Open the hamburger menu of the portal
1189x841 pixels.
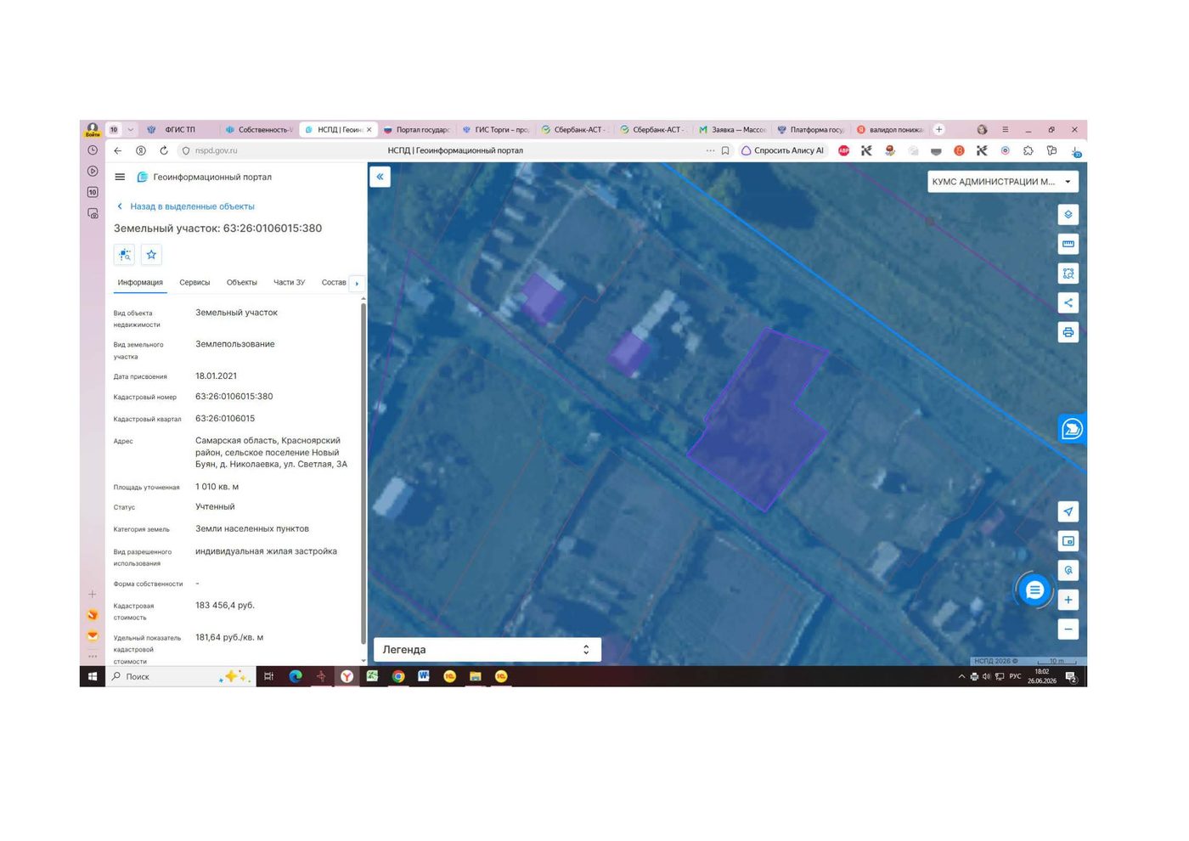[120, 177]
